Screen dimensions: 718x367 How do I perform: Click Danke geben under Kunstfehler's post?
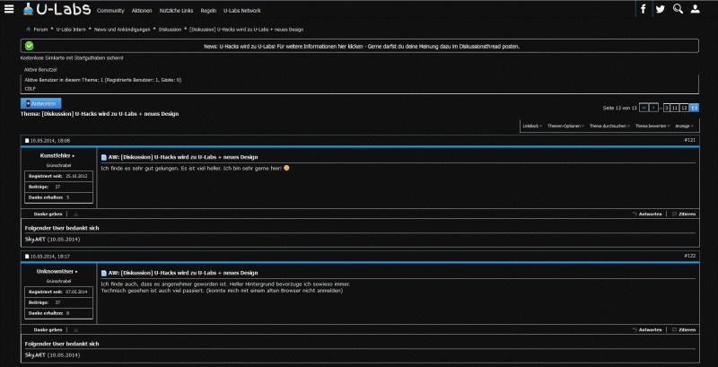click(x=48, y=214)
